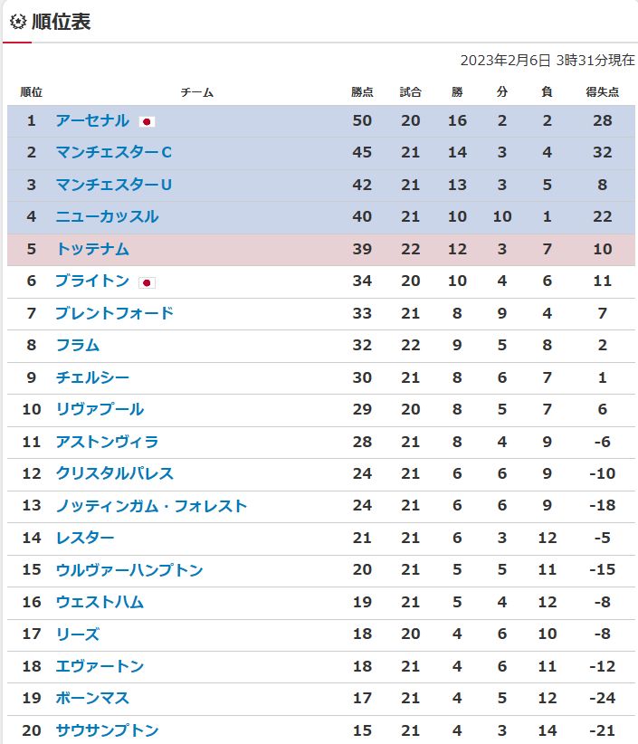The image size is (638, 744).
Task: Click the クリスタルパレス team link
Action: point(115,473)
